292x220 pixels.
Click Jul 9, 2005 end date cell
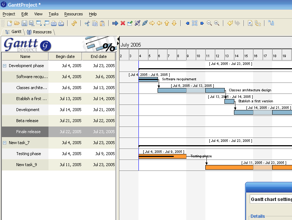pyautogui.click(x=99, y=154)
